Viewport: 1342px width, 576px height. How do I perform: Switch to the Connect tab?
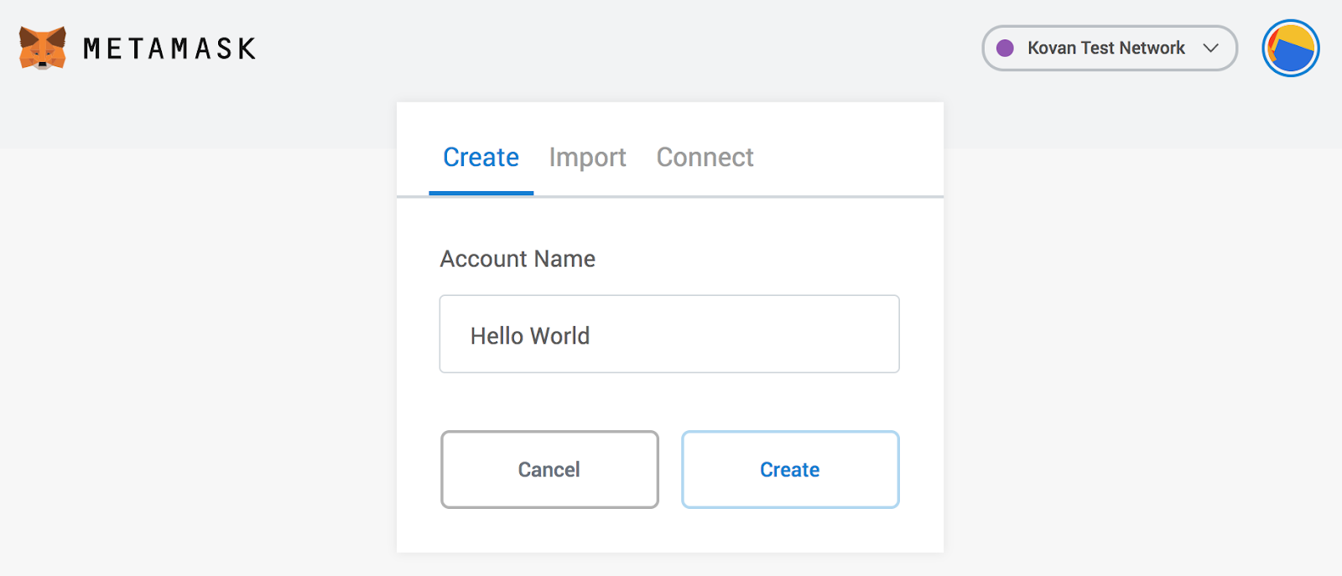705,158
